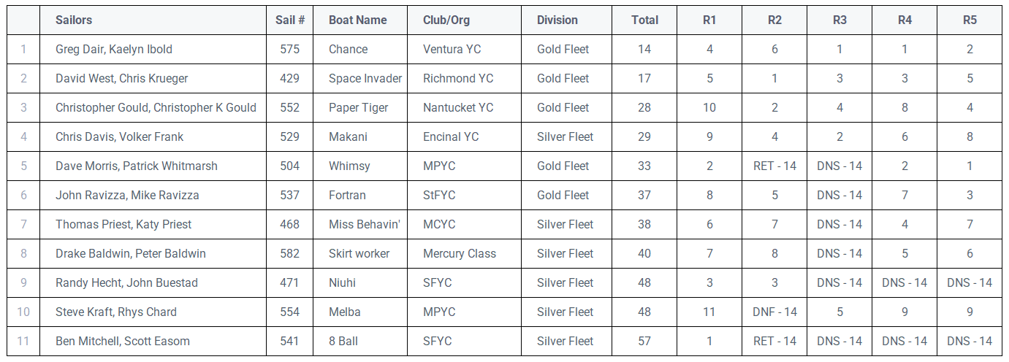Click sail number 554 cell
The width and height of the screenshot is (1009, 362).
click(x=290, y=312)
